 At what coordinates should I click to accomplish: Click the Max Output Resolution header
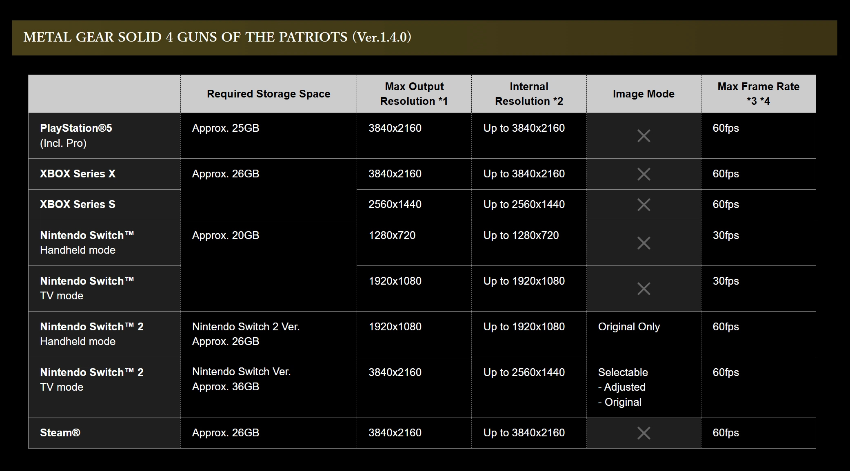(x=414, y=94)
